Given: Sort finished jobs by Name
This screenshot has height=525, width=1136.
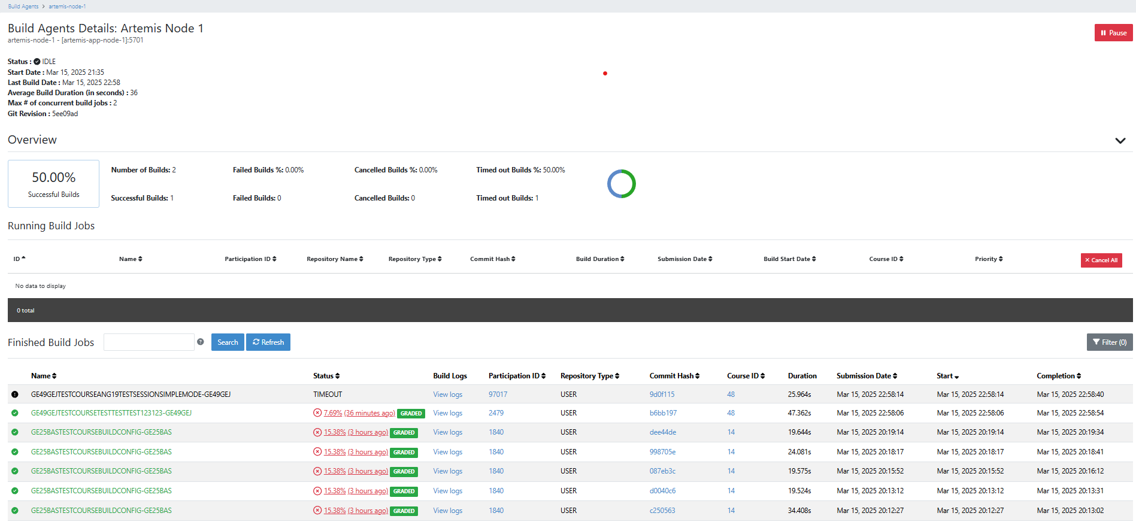Looking at the screenshot, I should point(44,376).
